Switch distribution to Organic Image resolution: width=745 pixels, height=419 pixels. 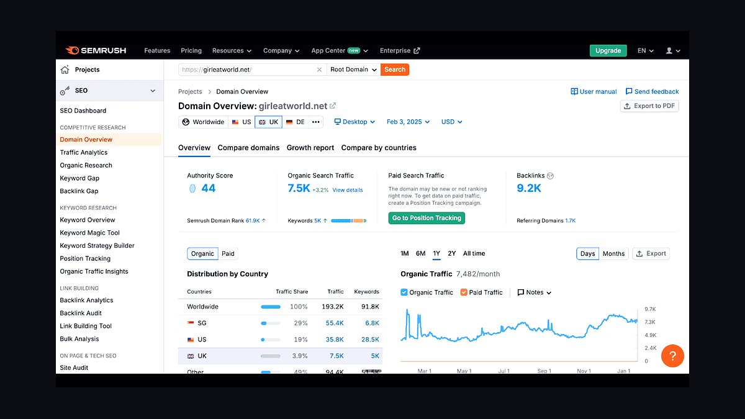click(x=202, y=253)
